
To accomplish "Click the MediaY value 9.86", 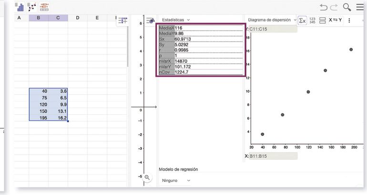I will pos(179,34).
